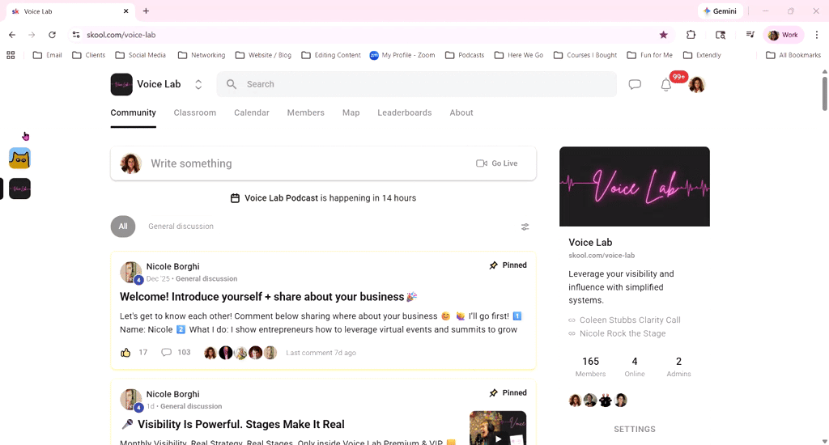The width and height of the screenshot is (829, 445).
Task: Close the Voice Lab browser tab
Action: click(x=125, y=11)
